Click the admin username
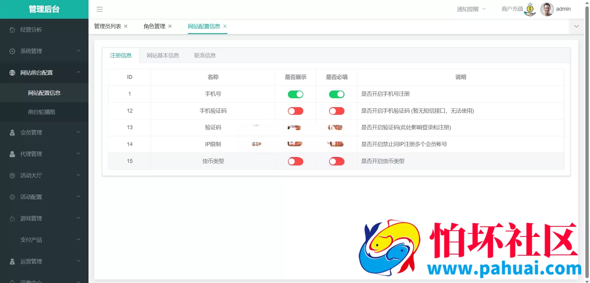Viewport: 590px width, 283px height. [x=563, y=9]
